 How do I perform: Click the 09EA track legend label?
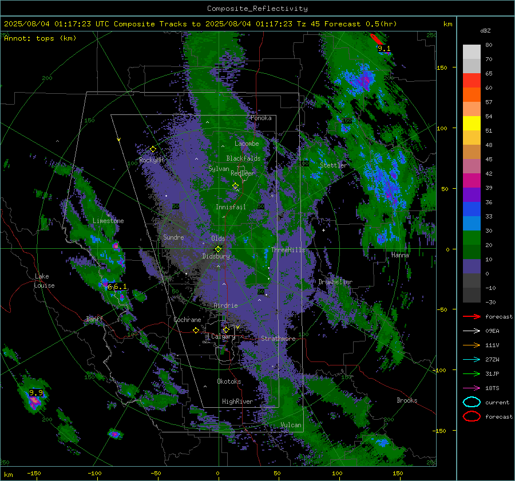pyautogui.click(x=492, y=331)
